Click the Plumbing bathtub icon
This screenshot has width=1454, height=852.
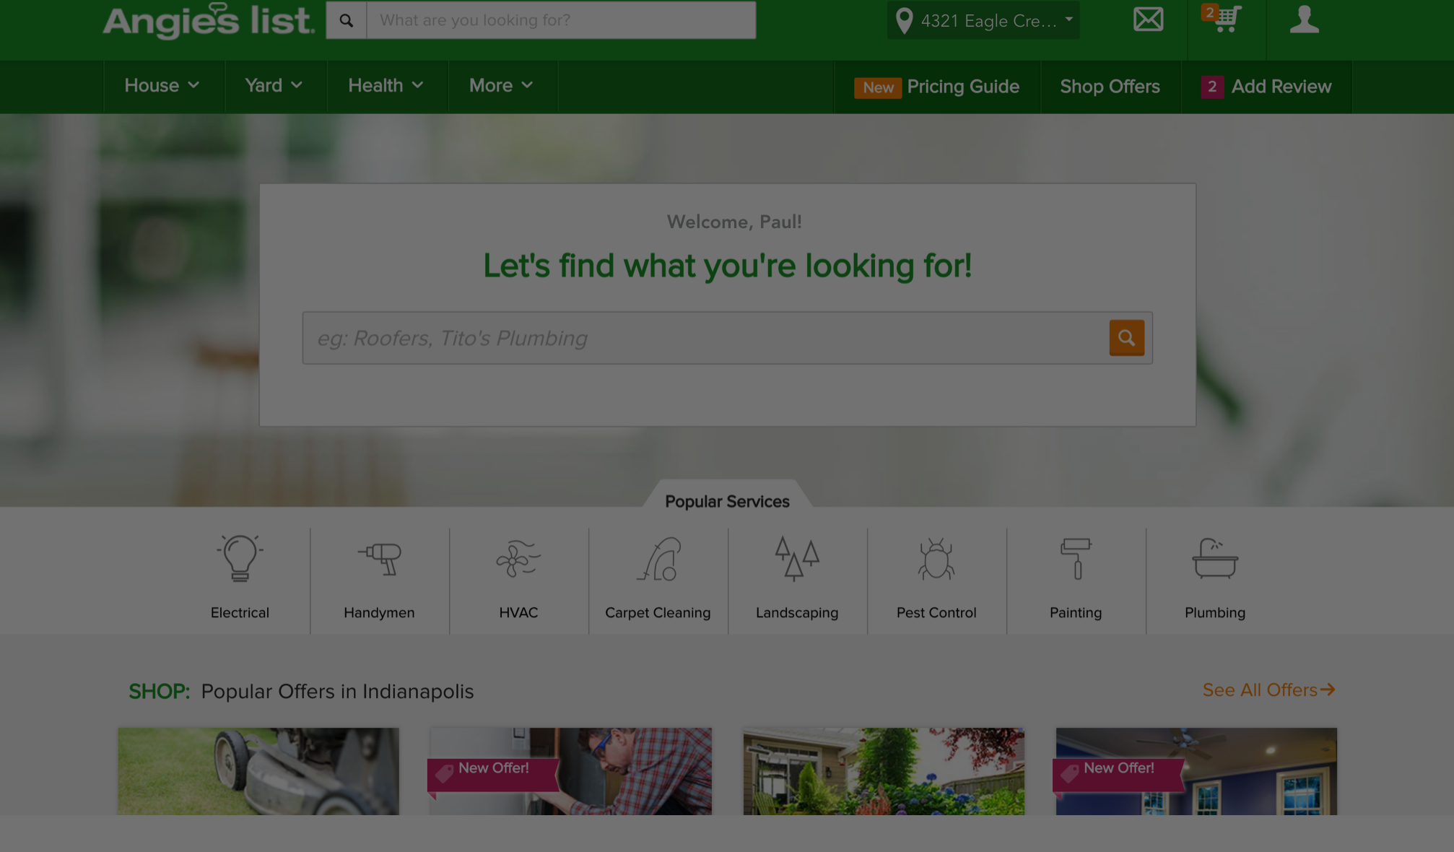[1215, 558]
